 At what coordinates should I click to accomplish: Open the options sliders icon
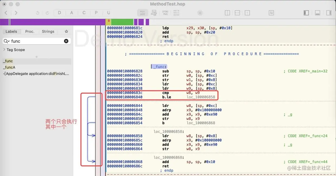pyautogui.click(x=271, y=13)
